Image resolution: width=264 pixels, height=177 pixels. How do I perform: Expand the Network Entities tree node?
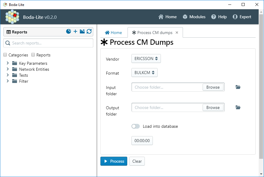[x=7, y=69]
